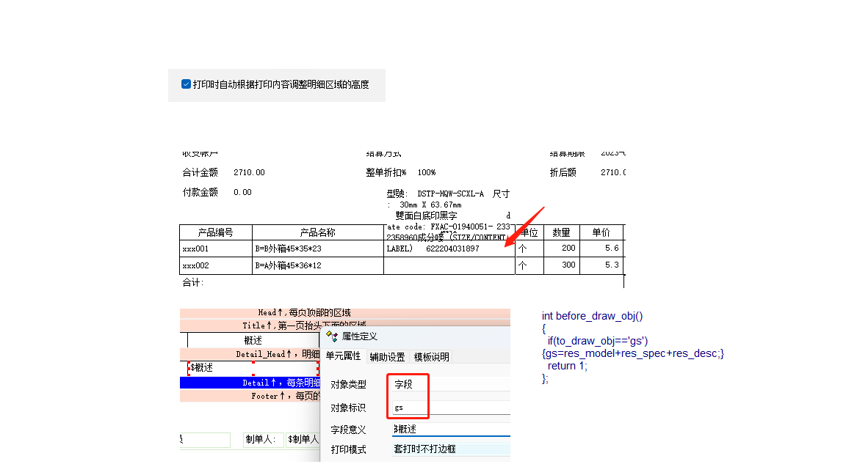Viewport: 846px width, 475px height.
Task: Switch to the 单元属性 tab
Action: point(343,357)
